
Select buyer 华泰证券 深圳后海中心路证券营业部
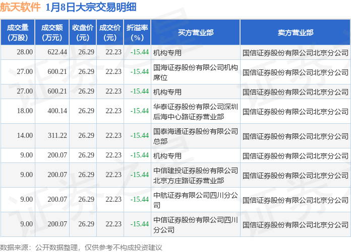(x=196, y=112)
